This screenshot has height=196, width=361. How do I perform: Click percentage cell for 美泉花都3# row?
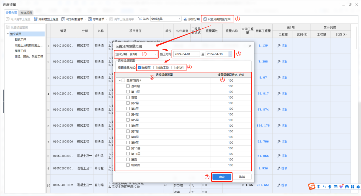230,81
